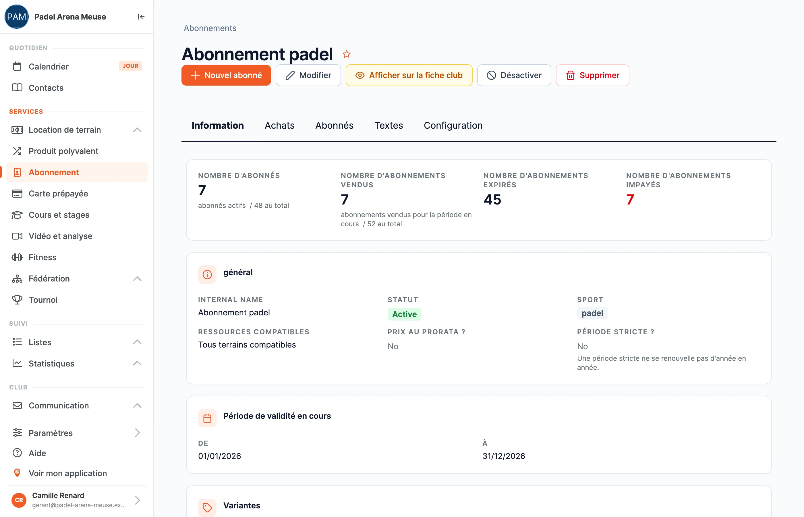Expand Communication submenu chevron
The width and height of the screenshot is (804, 517).
[137, 406]
